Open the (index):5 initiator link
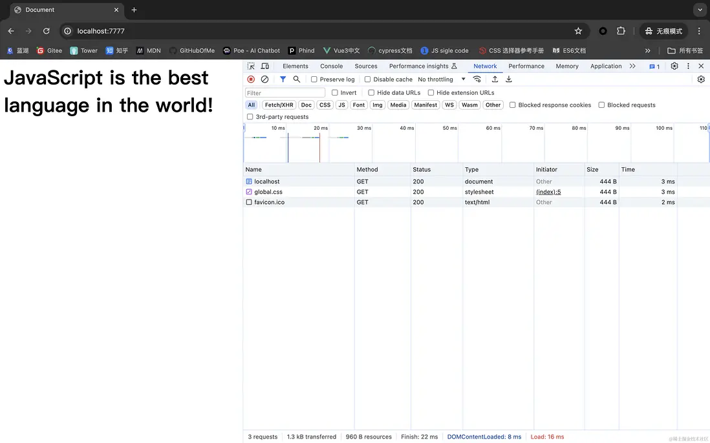 [x=548, y=192]
